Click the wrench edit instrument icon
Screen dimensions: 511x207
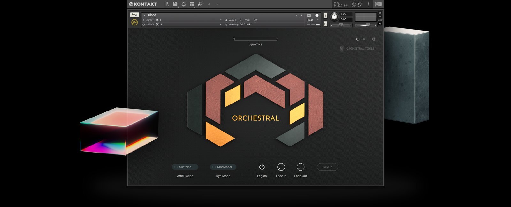coord(134,15)
